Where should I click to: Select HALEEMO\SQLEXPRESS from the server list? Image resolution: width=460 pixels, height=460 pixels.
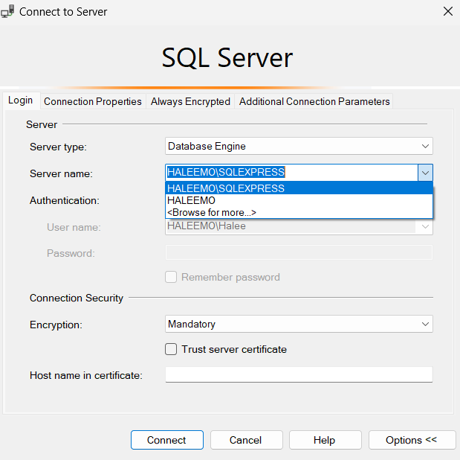[299, 188]
